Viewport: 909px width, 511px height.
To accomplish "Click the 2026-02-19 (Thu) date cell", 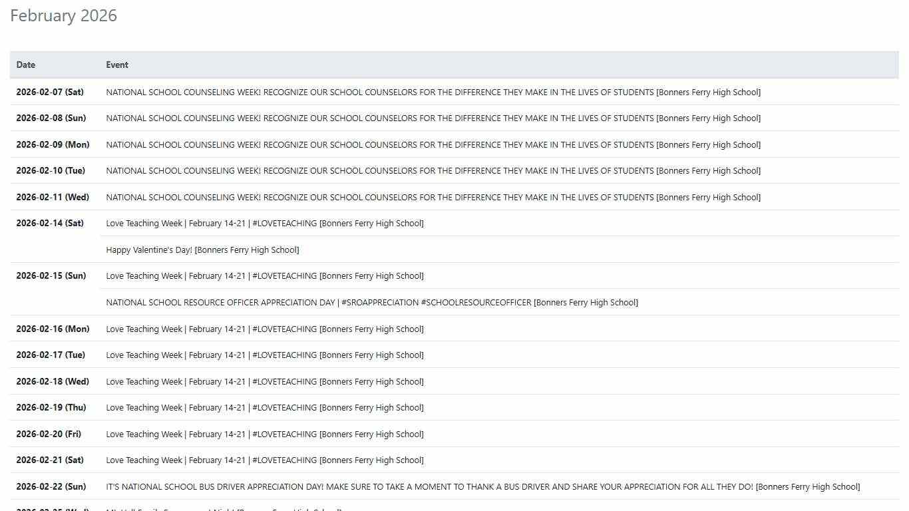I will tap(51, 408).
